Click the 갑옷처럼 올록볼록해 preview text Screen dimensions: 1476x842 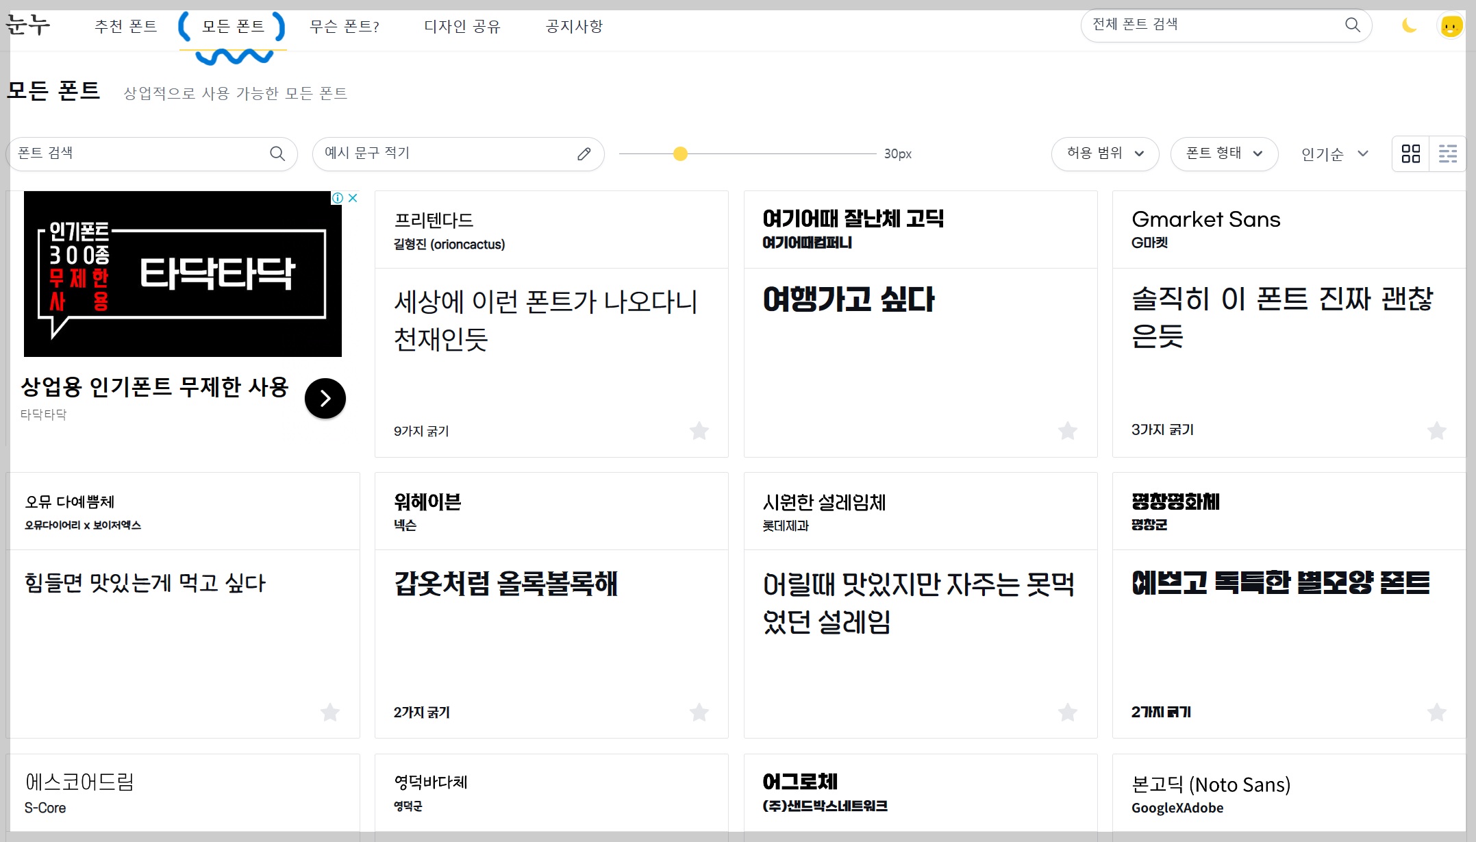(x=505, y=583)
